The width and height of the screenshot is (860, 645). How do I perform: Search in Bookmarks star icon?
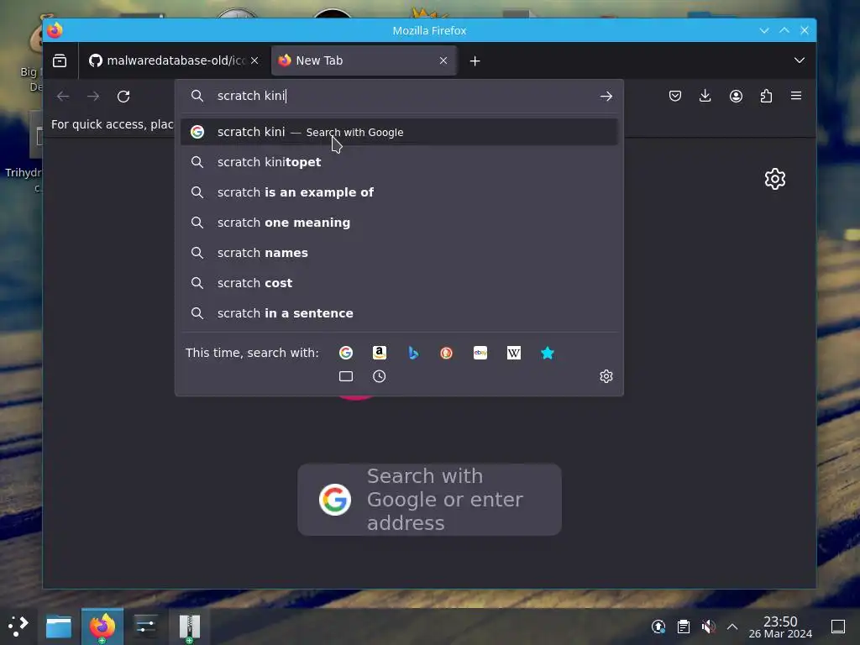548,353
